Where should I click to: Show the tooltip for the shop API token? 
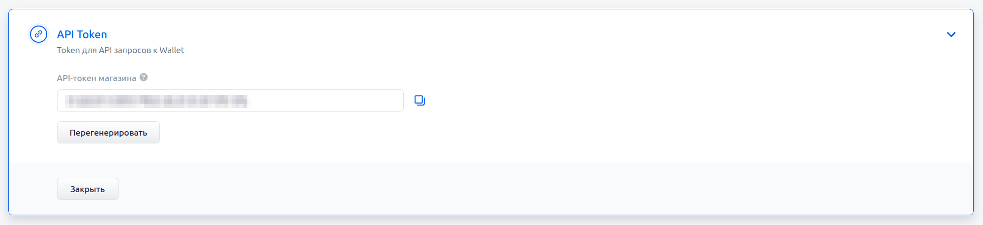coord(144,77)
